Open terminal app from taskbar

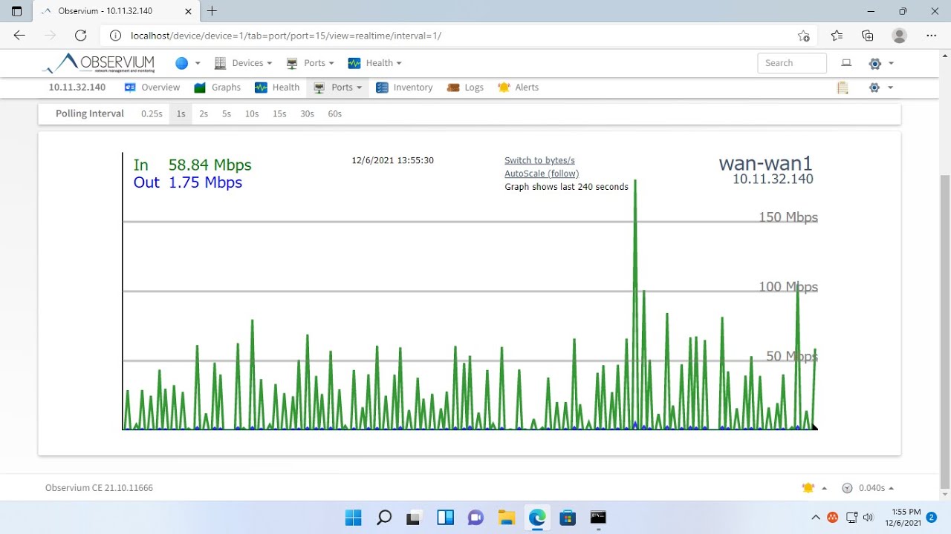click(598, 517)
